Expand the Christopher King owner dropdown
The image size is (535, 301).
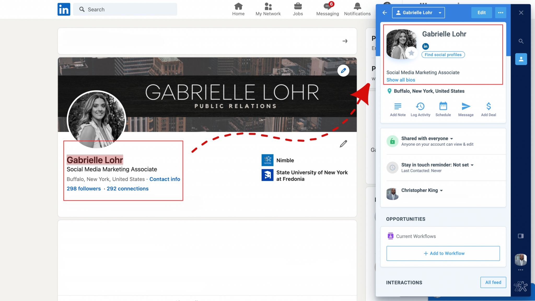click(441, 191)
